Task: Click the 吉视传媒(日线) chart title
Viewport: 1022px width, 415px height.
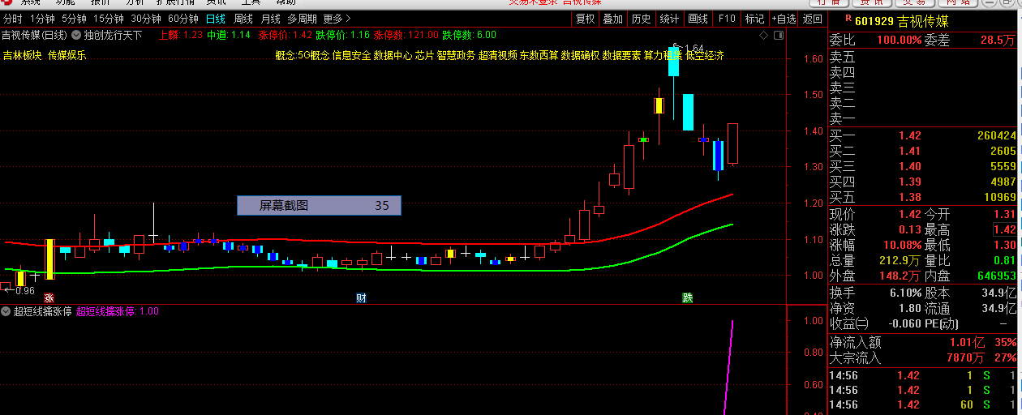Action: (x=34, y=35)
